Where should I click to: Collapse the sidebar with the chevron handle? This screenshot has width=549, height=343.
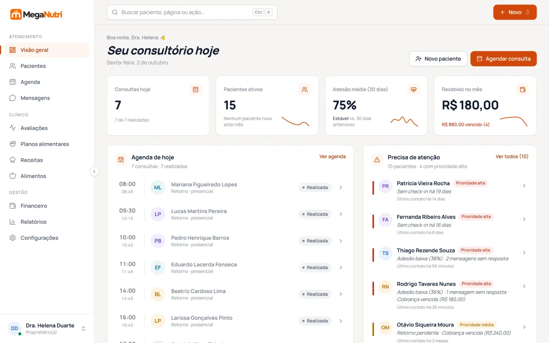[94, 171]
